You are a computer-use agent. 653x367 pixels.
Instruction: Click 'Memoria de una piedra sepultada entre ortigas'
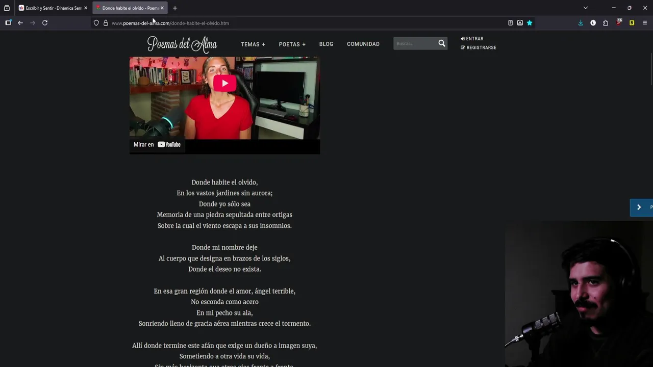224,215
